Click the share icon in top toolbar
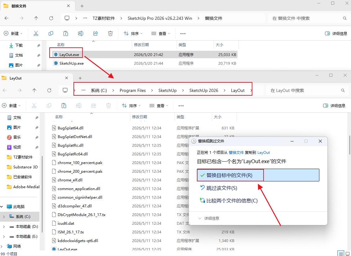Viewport: 351px width, 256px height. click(x=96, y=33)
